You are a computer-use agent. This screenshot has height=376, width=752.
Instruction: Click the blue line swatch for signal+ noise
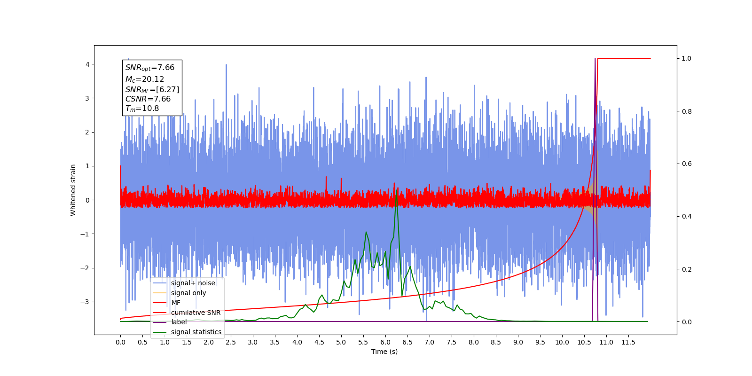pos(160,283)
